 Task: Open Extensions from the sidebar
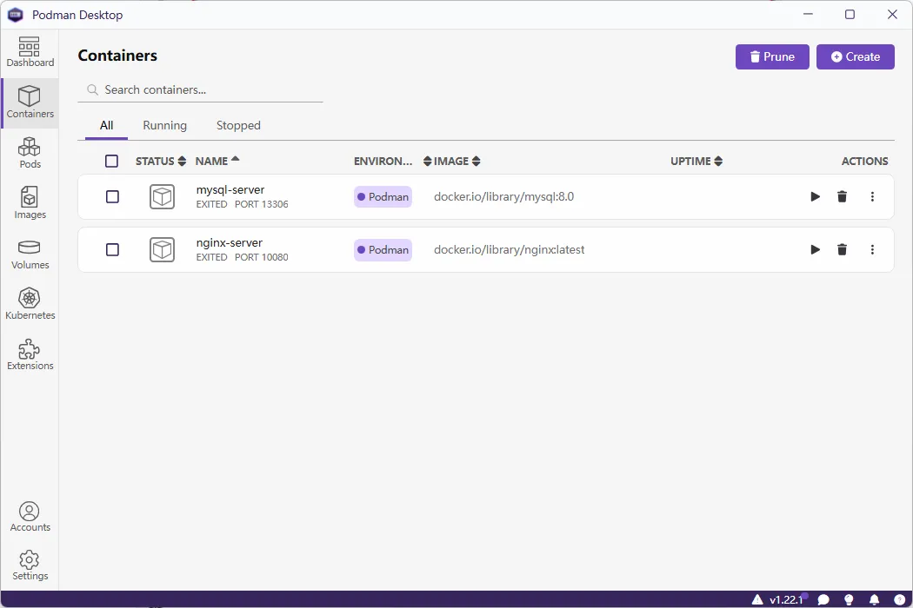[30, 354]
